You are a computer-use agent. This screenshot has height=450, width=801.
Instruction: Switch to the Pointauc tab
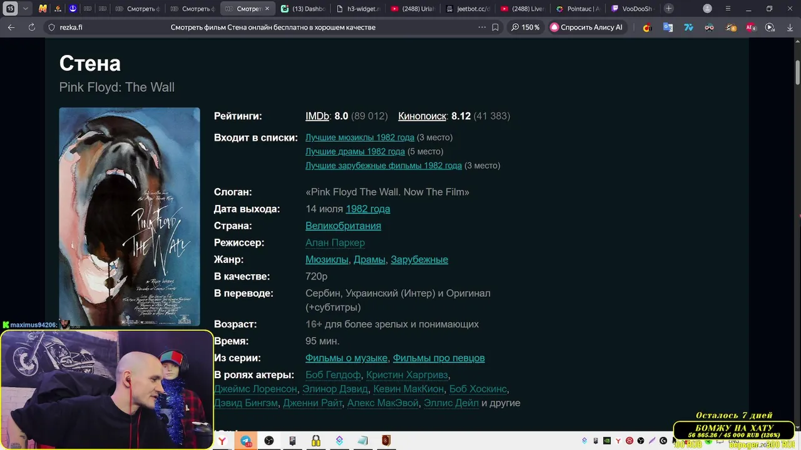pos(578,9)
